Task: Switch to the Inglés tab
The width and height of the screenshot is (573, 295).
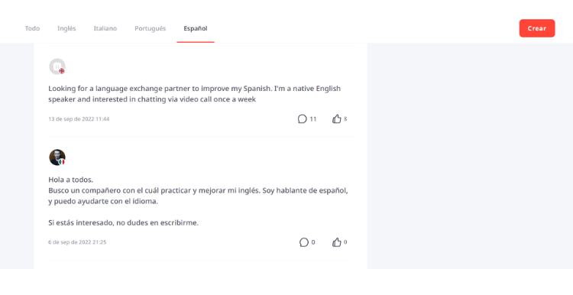Action: (66, 28)
